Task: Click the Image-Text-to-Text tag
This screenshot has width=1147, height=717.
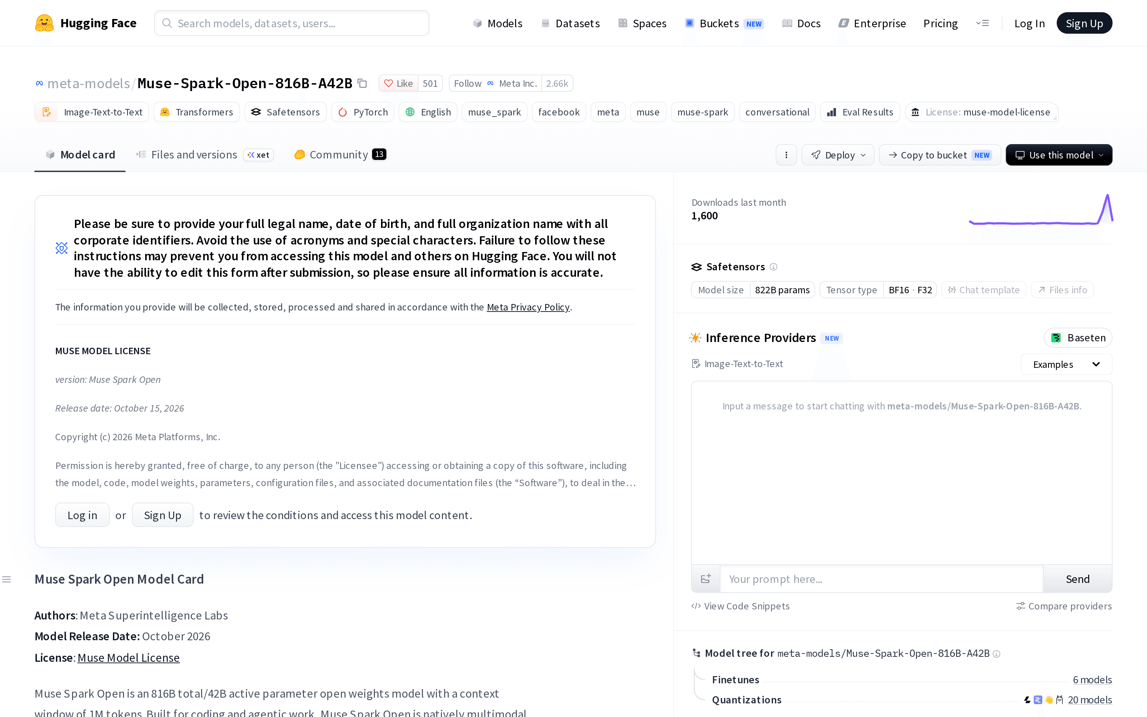Action: (92, 112)
